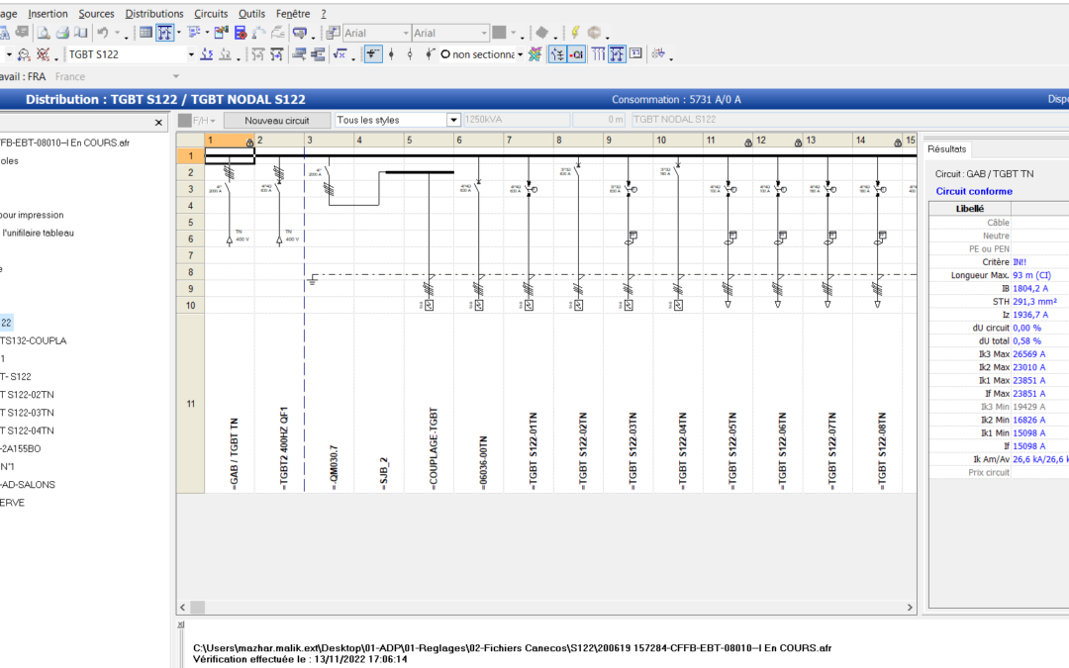
Task: Expand the F/H dropdown arrow
Action: pos(213,121)
